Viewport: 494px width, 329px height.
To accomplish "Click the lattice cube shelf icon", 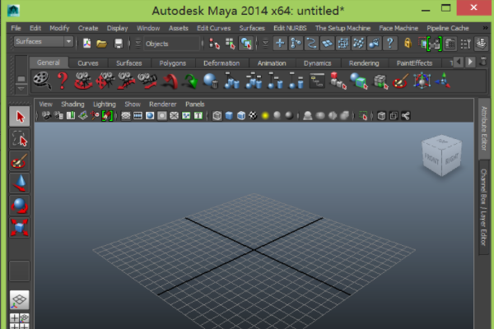I will click(x=422, y=81).
